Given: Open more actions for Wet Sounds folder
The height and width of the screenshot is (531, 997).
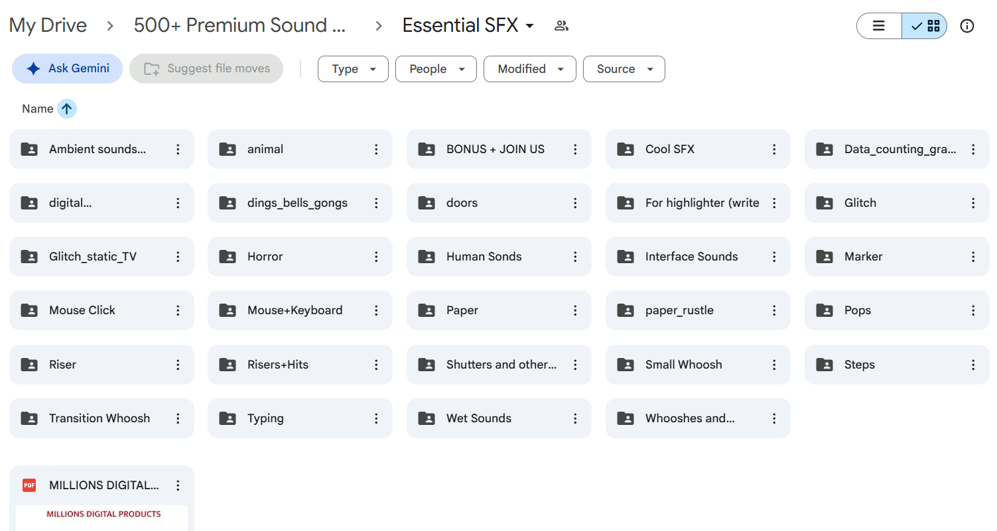Looking at the screenshot, I should tap(575, 418).
